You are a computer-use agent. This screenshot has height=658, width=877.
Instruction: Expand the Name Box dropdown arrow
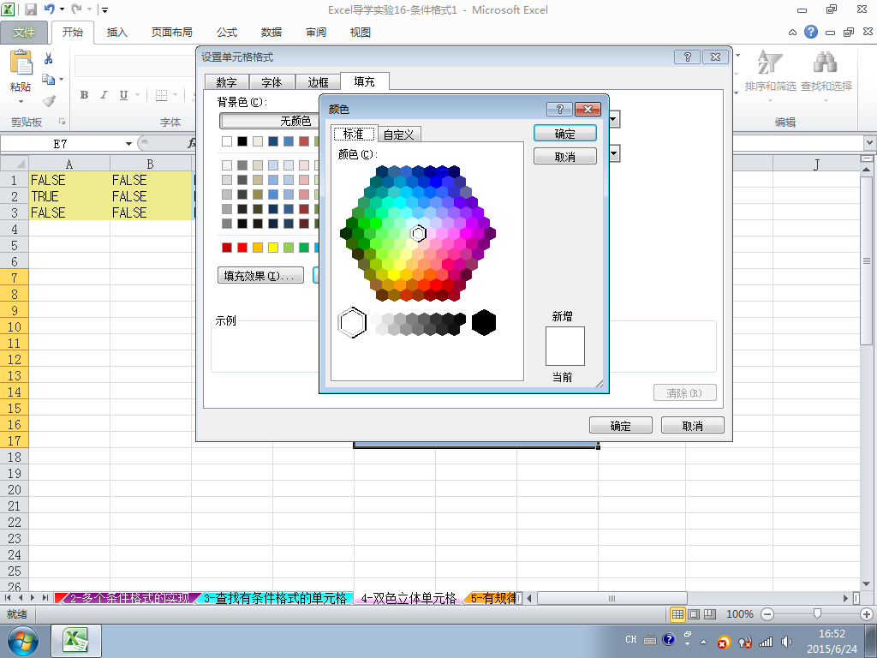[128, 144]
